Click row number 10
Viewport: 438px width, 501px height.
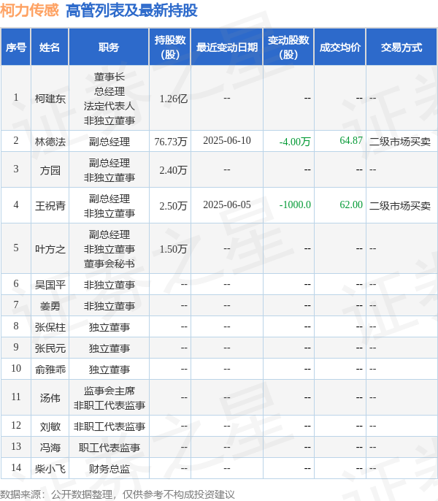point(16,368)
